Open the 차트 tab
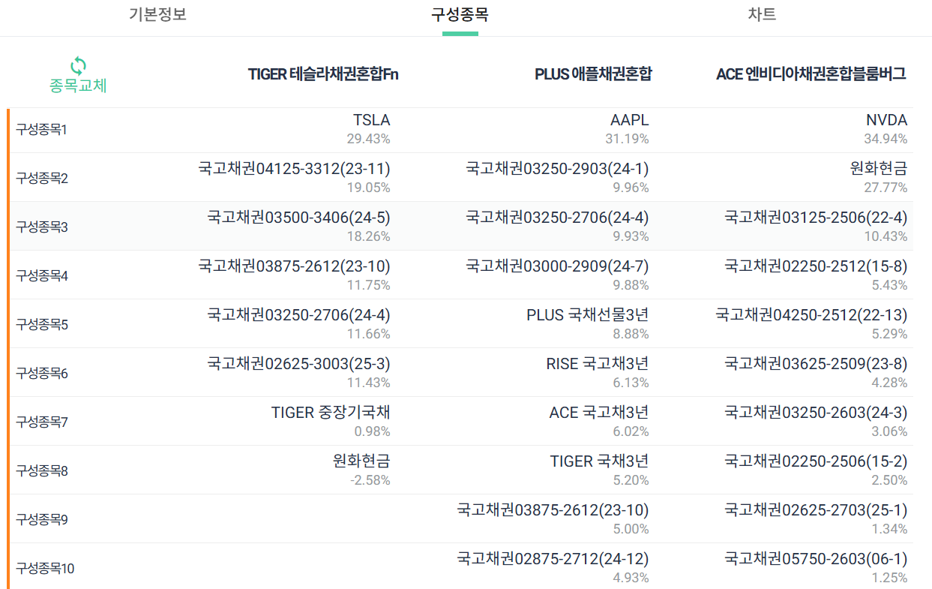 (762, 15)
